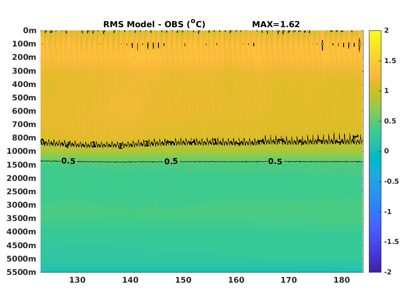Click the 300m depth axis label
Image resolution: width=403 pixels, height=302 pixels.
(24, 71)
